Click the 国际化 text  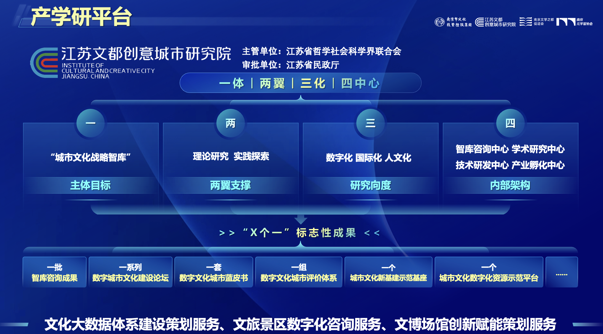pyautogui.click(x=368, y=158)
